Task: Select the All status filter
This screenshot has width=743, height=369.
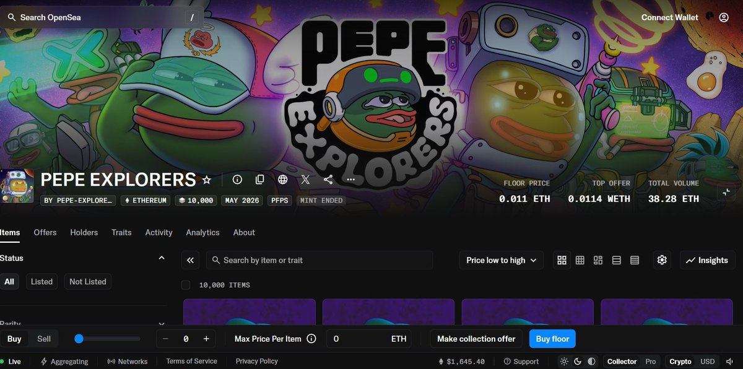Action: [9, 282]
